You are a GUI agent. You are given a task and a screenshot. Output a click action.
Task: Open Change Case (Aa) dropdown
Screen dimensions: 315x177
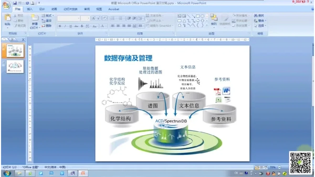(95, 26)
